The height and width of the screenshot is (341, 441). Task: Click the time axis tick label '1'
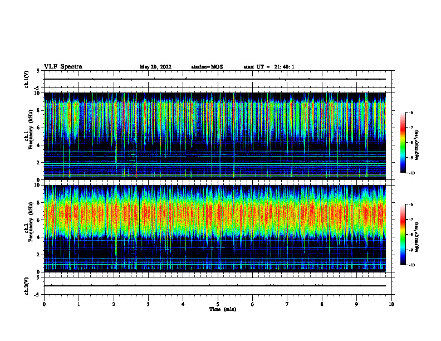click(79, 304)
